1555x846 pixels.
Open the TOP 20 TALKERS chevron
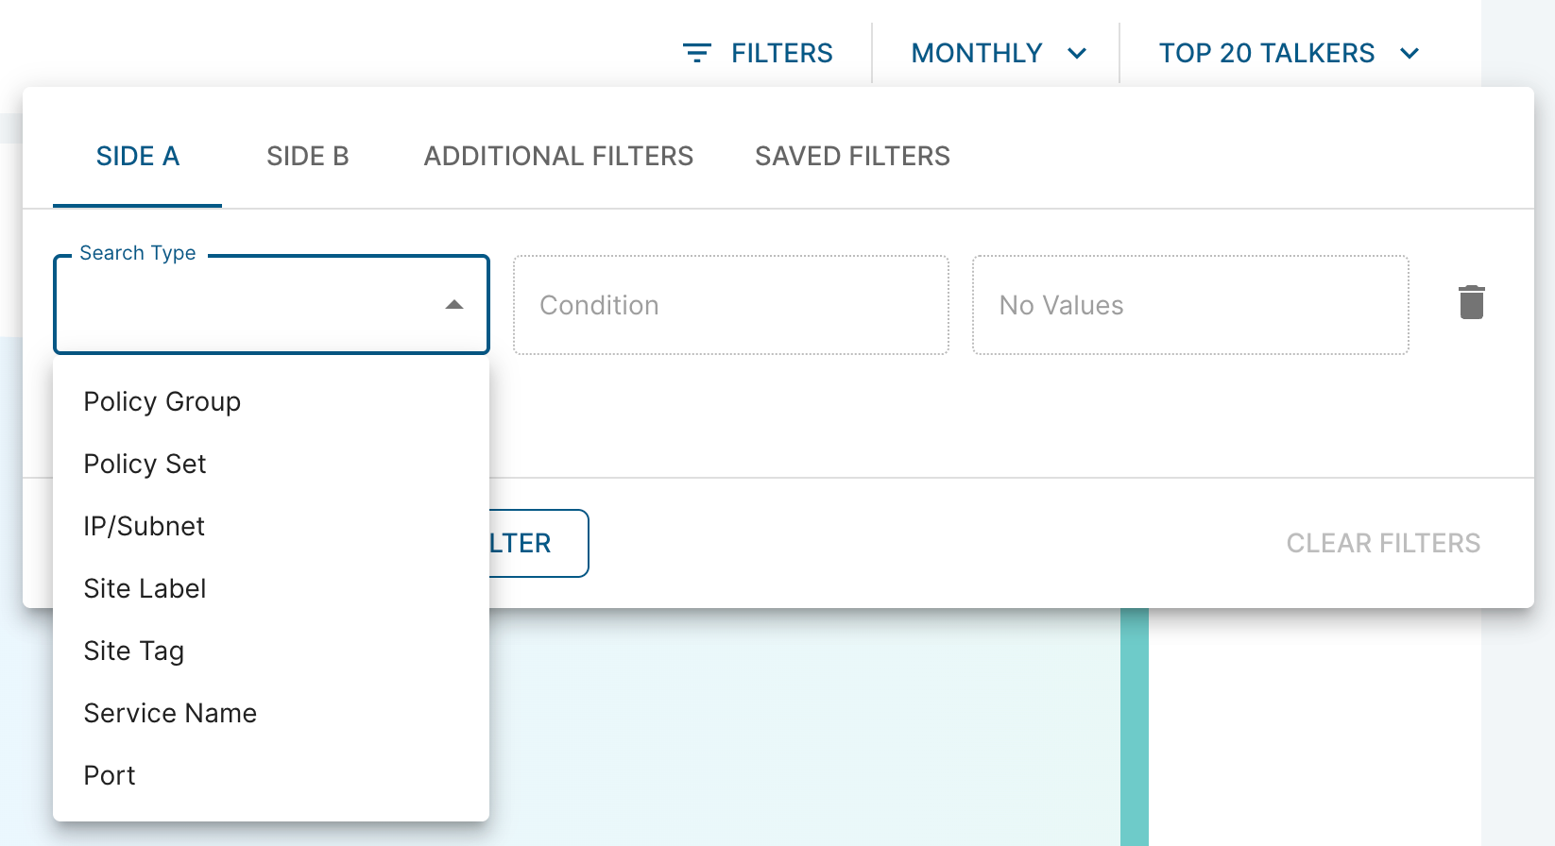pos(1409,53)
